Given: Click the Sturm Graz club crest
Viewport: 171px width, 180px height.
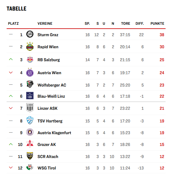Looking at the screenshot, I should pyautogui.click(x=30, y=34).
